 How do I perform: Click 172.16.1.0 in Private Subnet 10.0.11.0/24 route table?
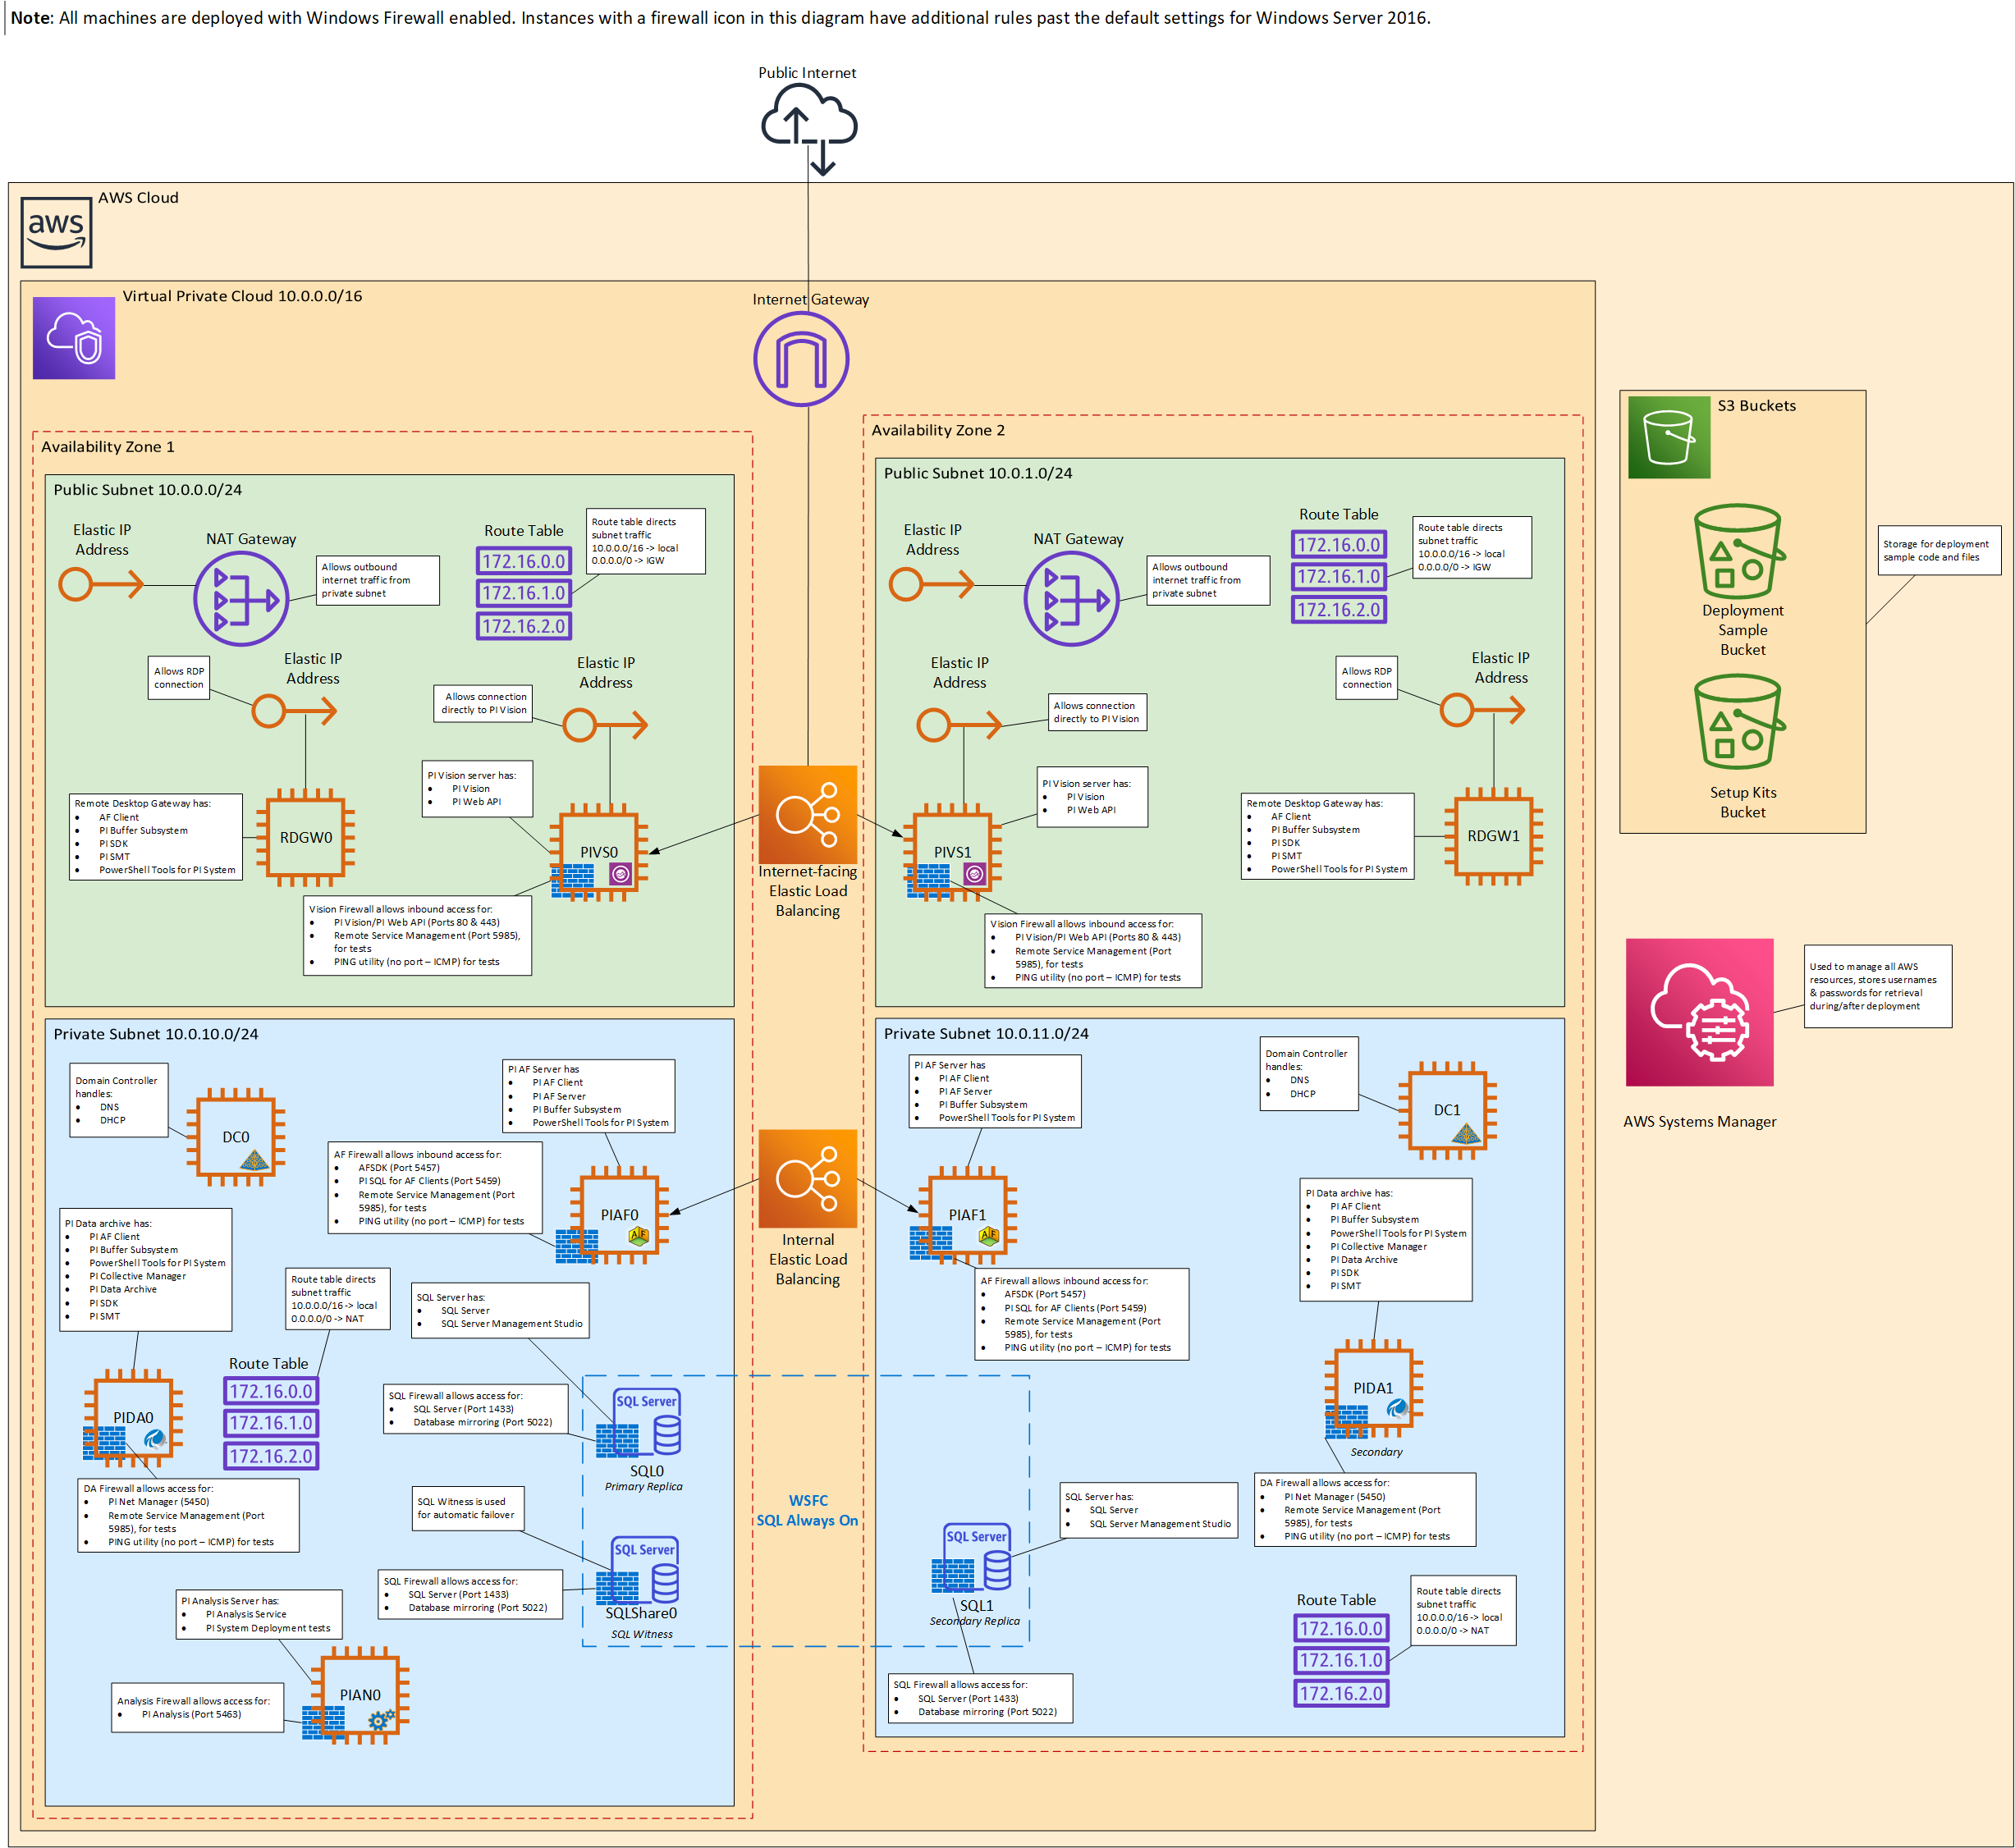click(x=1341, y=1660)
